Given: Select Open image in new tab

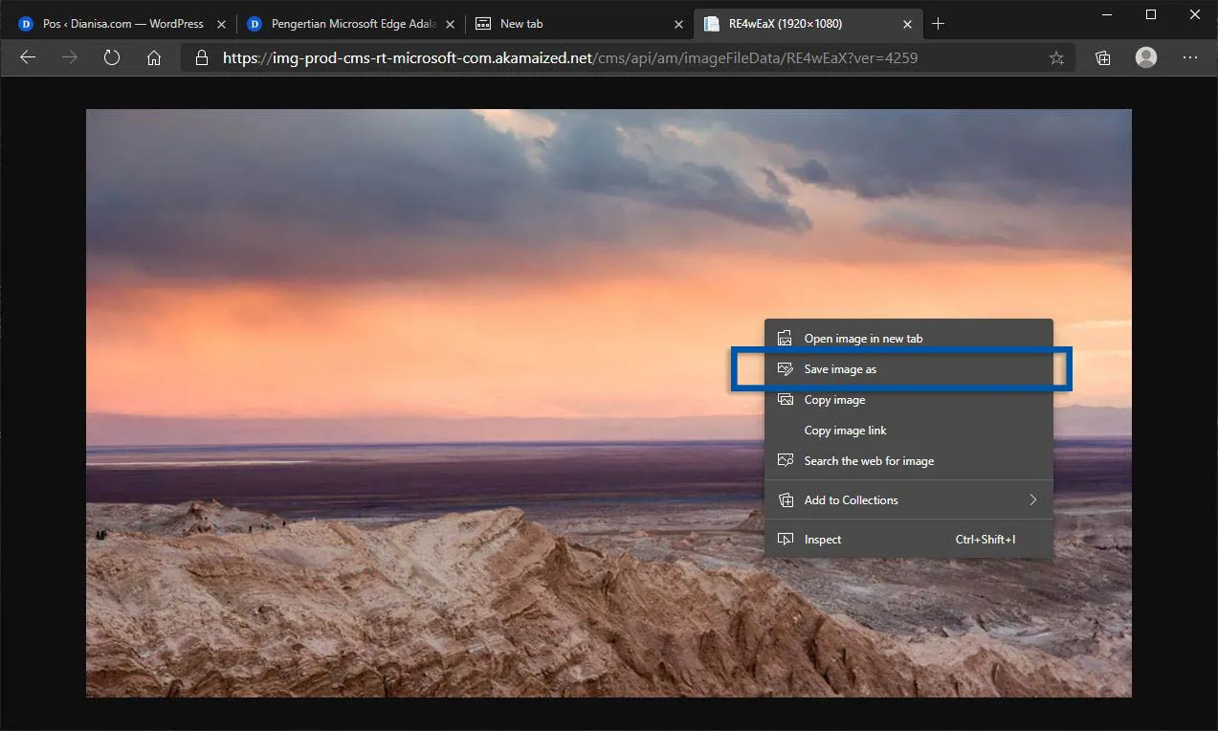Looking at the screenshot, I should pos(863,338).
